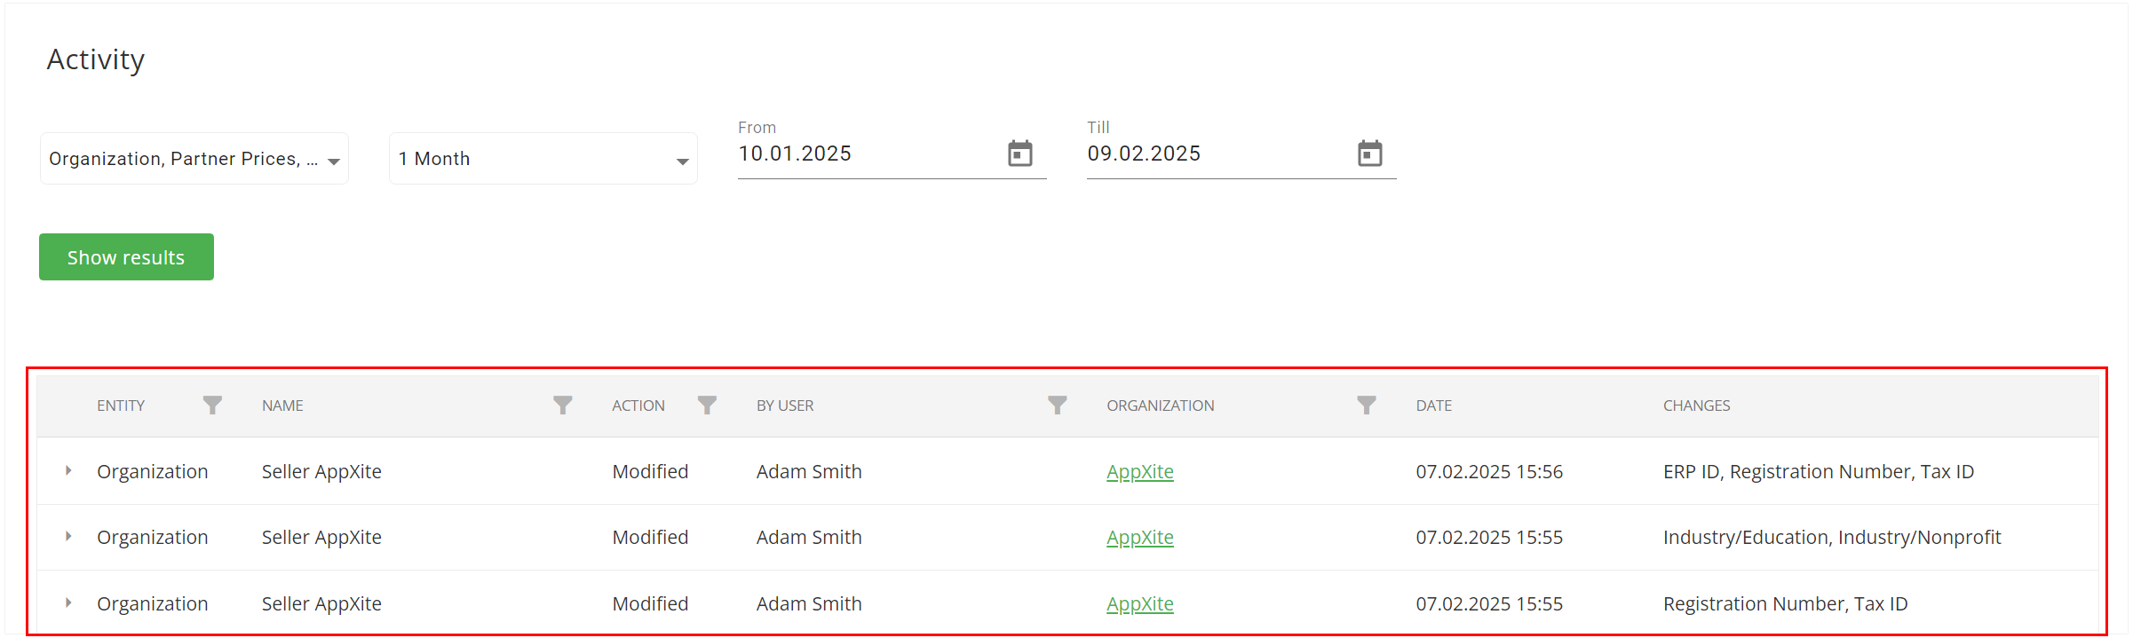This screenshot has height=638, width=2133.
Task: Open the From date calendar picker
Action: pos(1019,154)
